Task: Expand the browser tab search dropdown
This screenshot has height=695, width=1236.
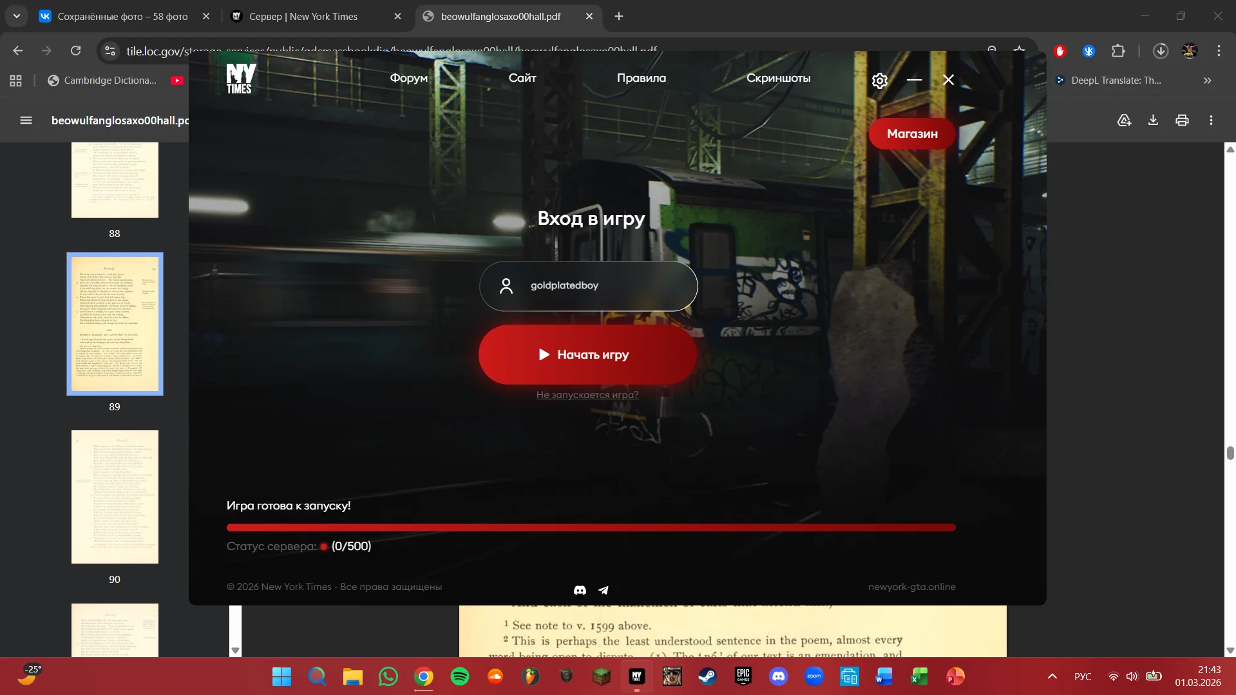Action: [17, 16]
